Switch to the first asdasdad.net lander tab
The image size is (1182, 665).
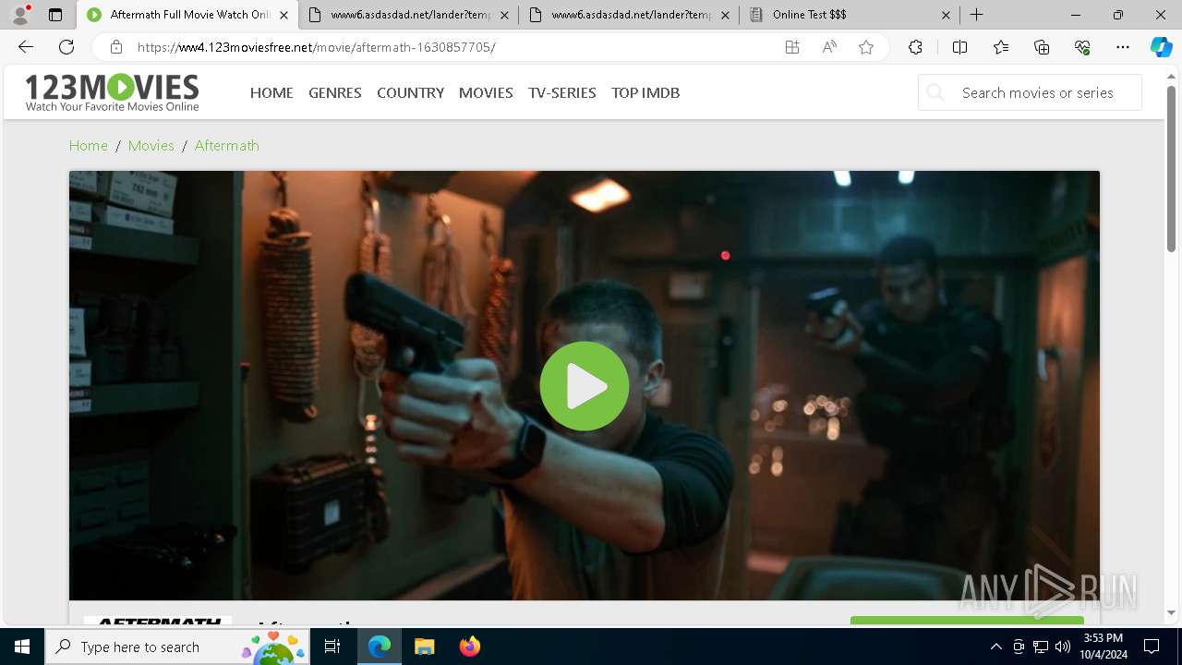coord(409,15)
